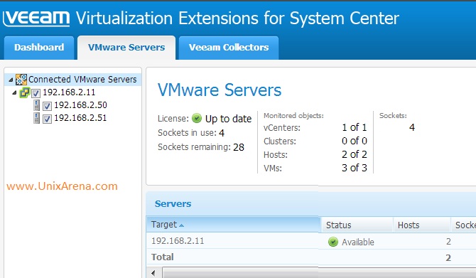Click the Available status text
476x278 pixels.
point(358,242)
